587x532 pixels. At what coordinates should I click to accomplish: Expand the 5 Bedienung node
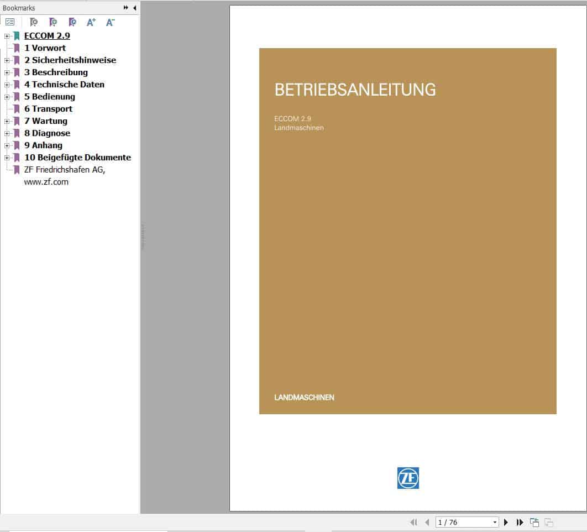point(7,97)
